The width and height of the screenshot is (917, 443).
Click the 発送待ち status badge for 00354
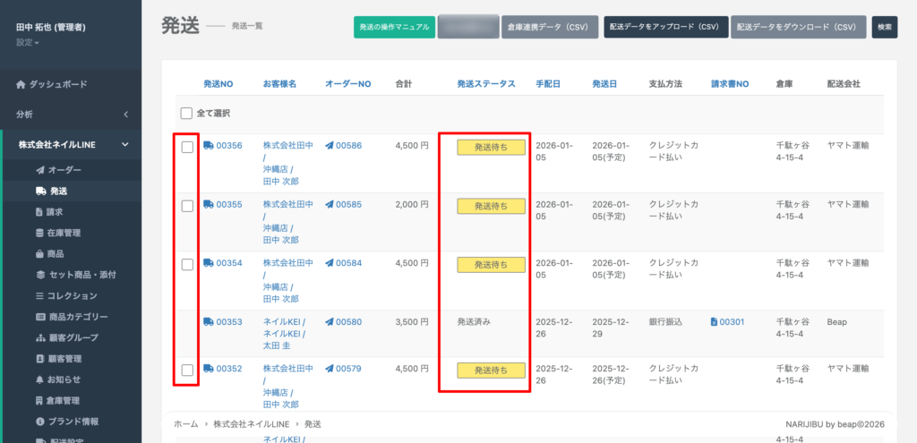click(491, 265)
